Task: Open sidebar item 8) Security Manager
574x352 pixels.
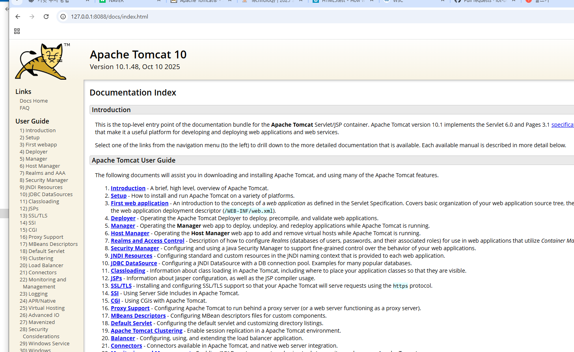Action: coord(44,180)
